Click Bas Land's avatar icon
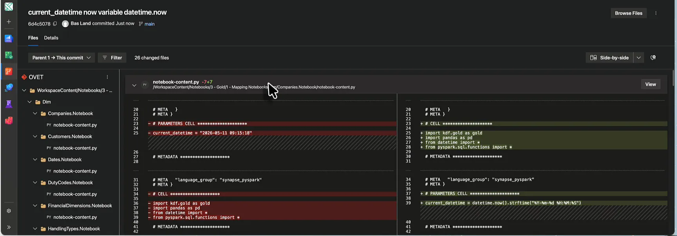Image resolution: width=677 pixels, height=236 pixels. coord(65,24)
